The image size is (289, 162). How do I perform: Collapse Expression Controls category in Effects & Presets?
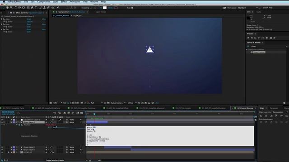point(247,50)
